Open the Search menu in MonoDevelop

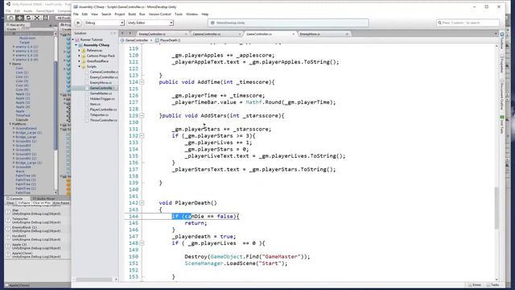(x=106, y=14)
